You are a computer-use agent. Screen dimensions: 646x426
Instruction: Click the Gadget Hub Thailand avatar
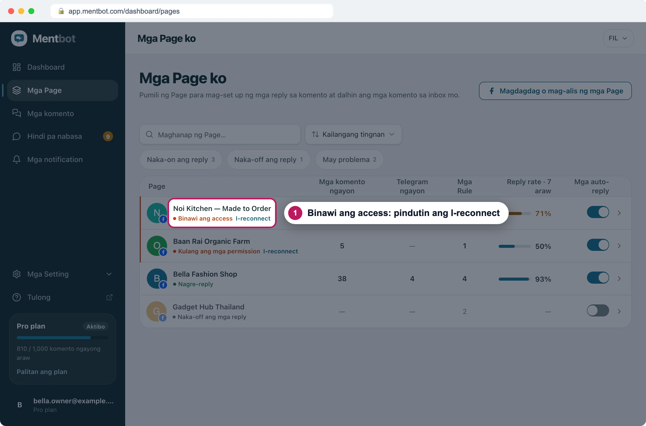pyautogui.click(x=156, y=311)
